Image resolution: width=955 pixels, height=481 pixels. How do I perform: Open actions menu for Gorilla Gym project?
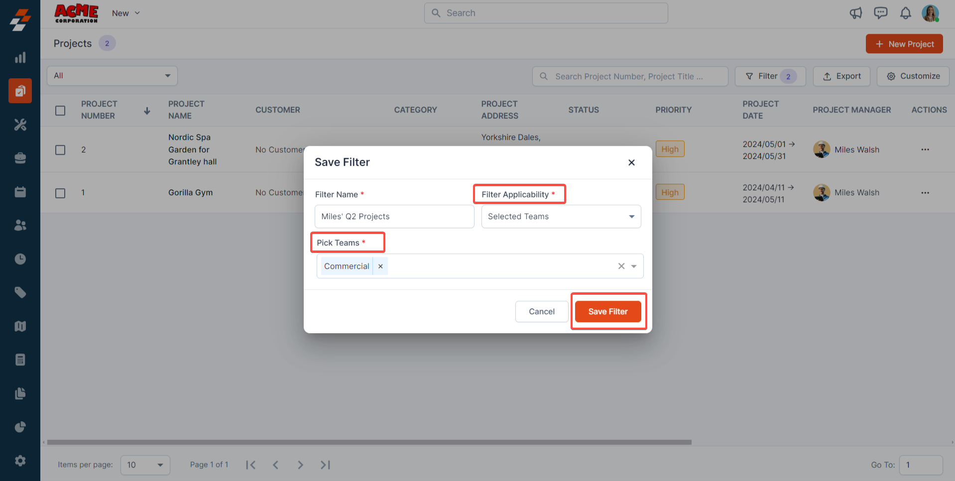pos(925,193)
